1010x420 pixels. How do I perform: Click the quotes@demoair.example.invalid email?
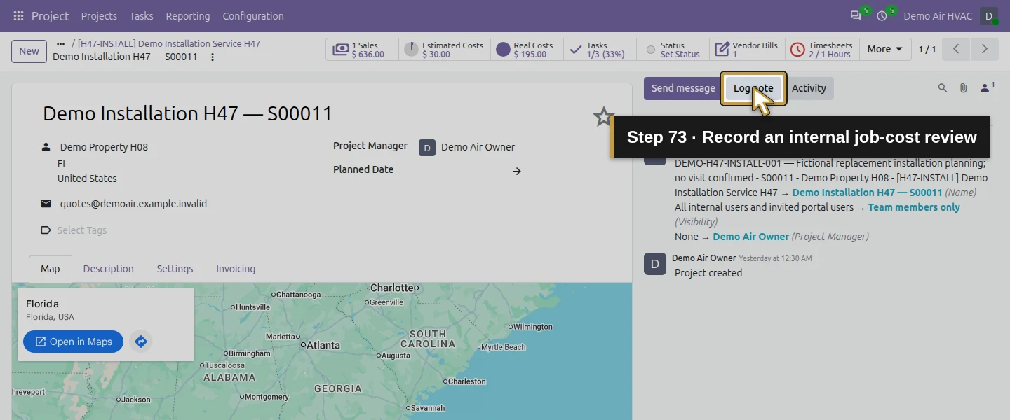[133, 204]
